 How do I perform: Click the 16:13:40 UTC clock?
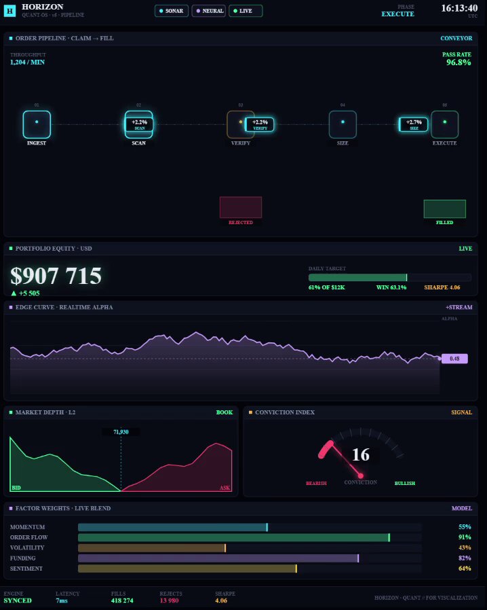point(459,9)
